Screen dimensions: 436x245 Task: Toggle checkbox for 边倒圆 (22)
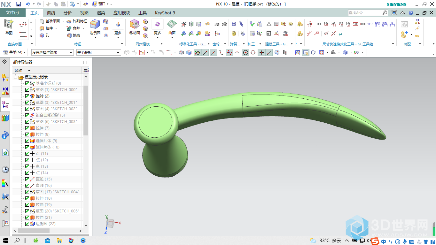tap(27, 224)
